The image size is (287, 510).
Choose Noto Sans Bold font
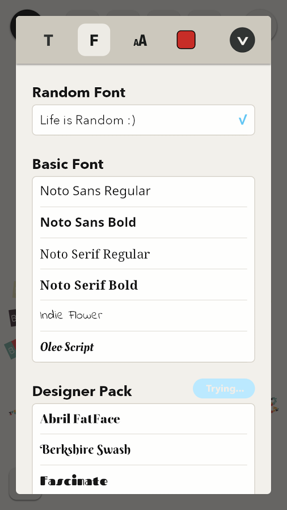tap(143, 223)
